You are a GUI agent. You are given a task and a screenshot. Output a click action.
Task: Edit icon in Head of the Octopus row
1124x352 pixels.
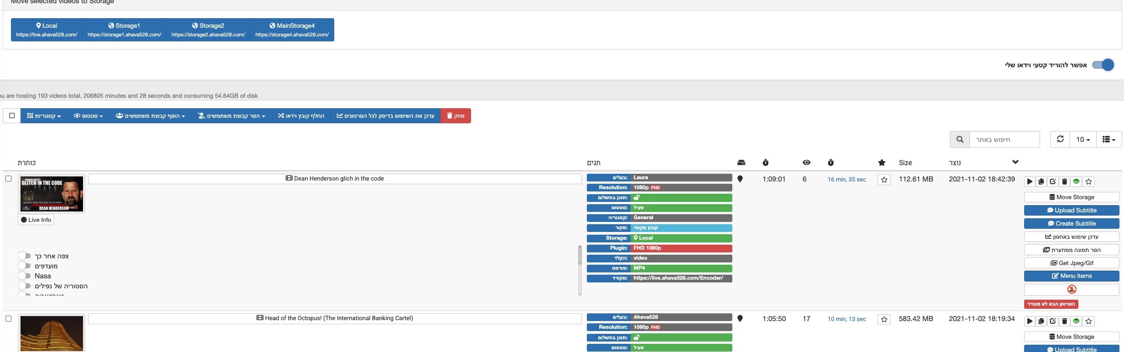click(x=1053, y=321)
